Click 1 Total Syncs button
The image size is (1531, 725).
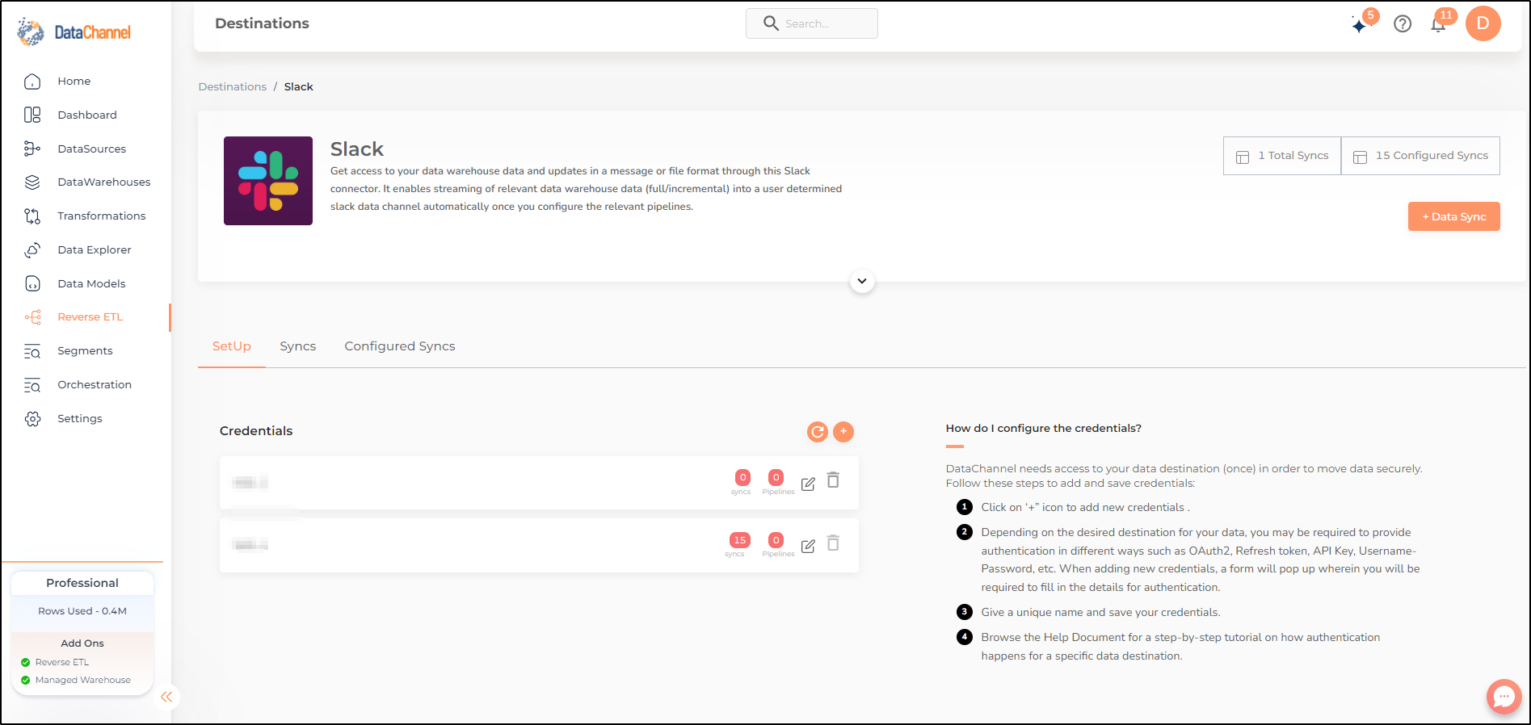point(1282,156)
